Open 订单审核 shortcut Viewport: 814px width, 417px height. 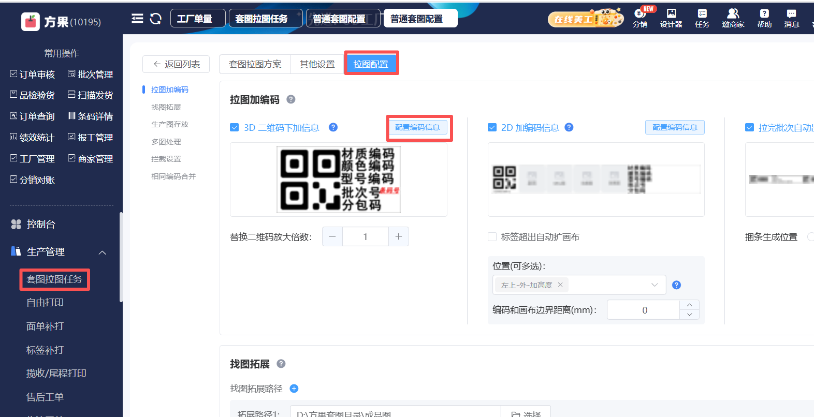click(x=32, y=75)
